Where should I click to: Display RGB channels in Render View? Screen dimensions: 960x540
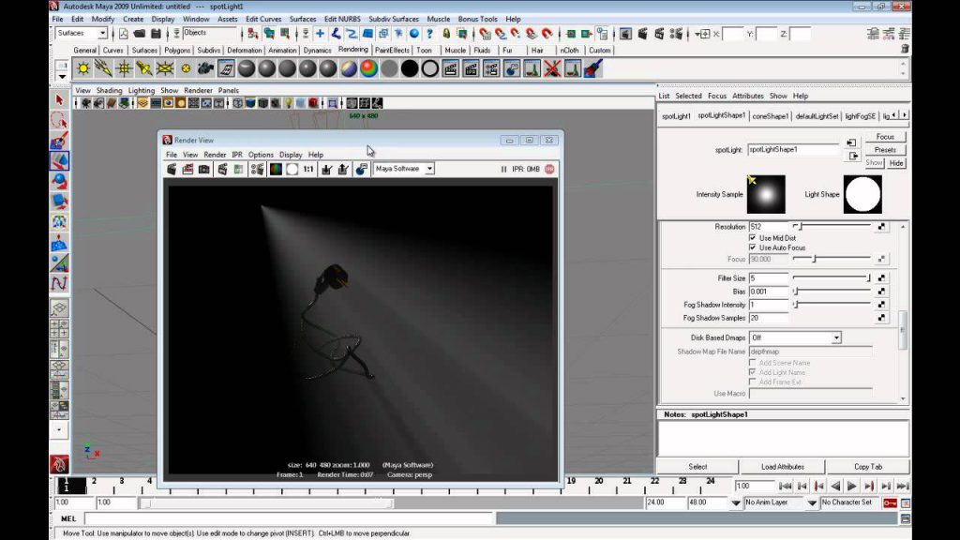(x=276, y=169)
